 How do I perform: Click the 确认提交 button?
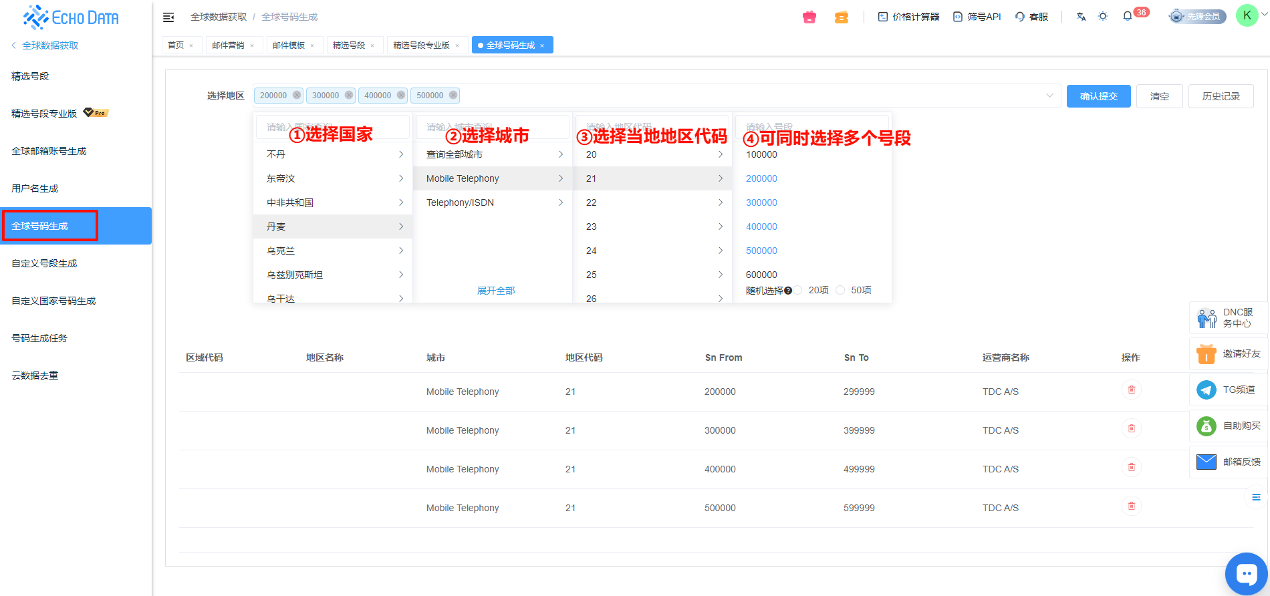pos(1098,96)
